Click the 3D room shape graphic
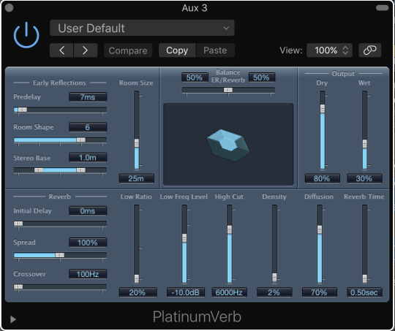 tap(228, 145)
